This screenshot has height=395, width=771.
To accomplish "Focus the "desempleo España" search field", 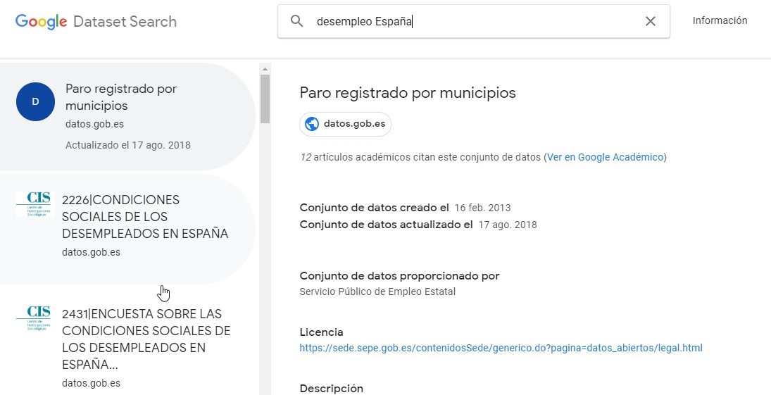I will [472, 21].
